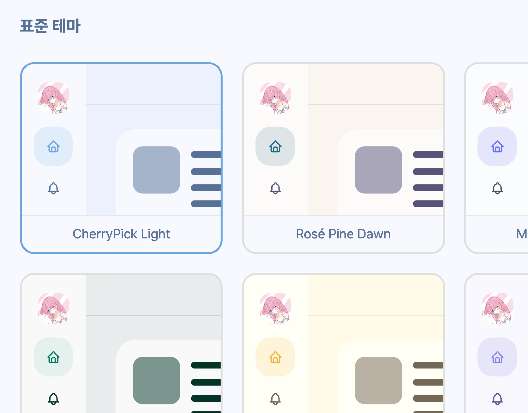The width and height of the screenshot is (528, 413).
Task: Click the beige square in yellow theme preview
Action: pyautogui.click(x=378, y=380)
